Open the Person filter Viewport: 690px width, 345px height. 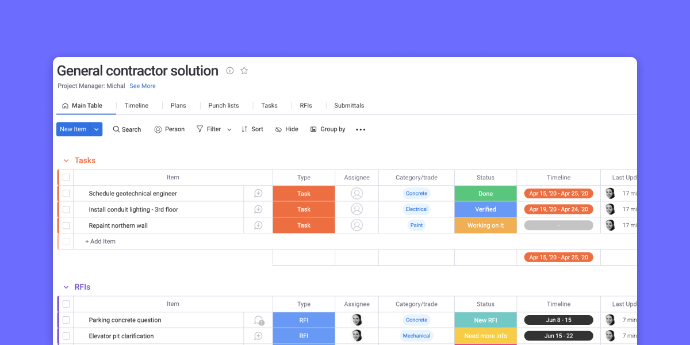(169, 129)
